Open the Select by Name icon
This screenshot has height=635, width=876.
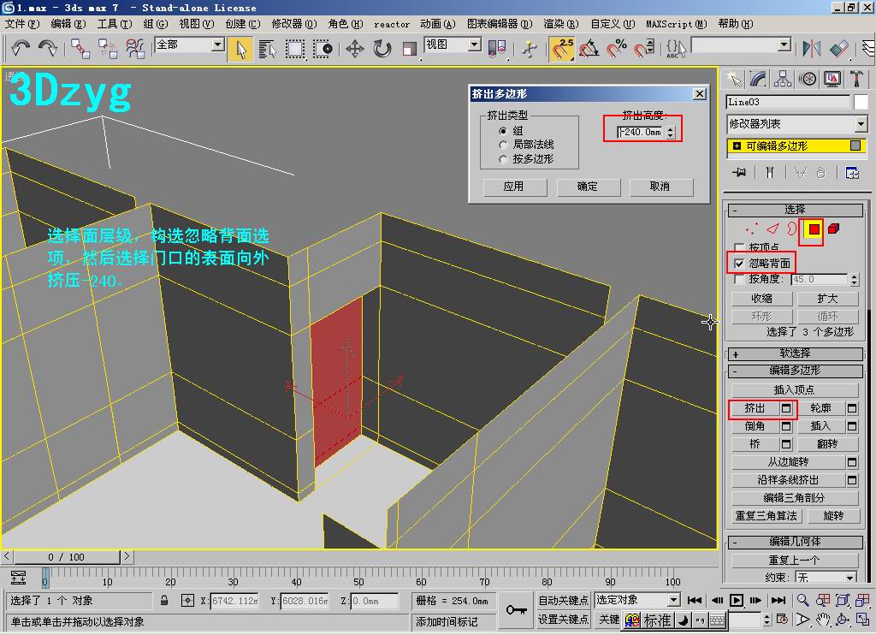[268, 49]
